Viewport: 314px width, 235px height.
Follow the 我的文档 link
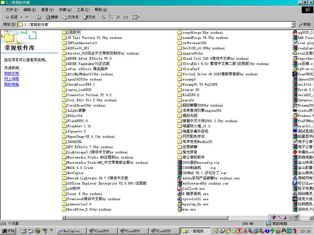point(11,73)
